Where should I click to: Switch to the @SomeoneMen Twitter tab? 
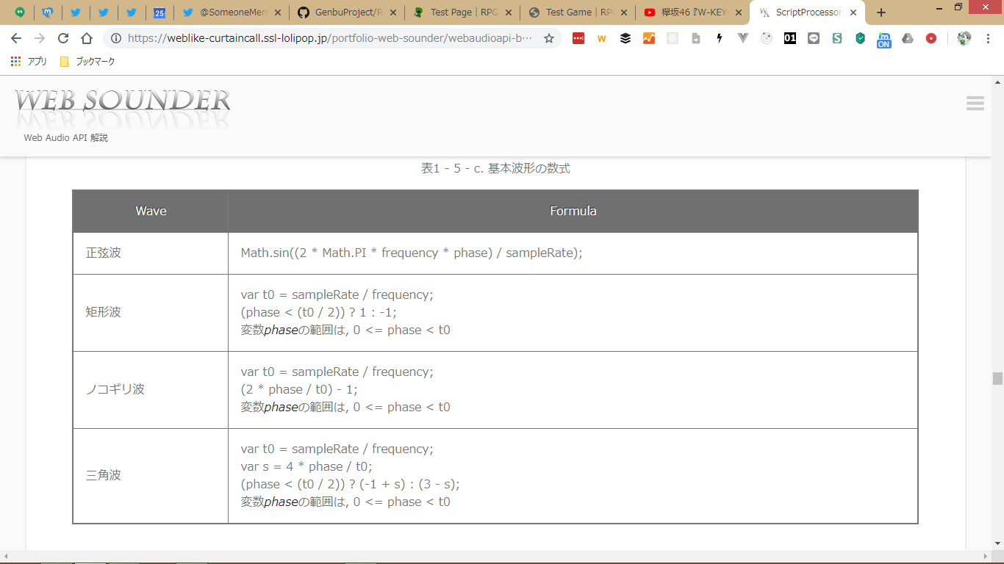coord(230,12)
